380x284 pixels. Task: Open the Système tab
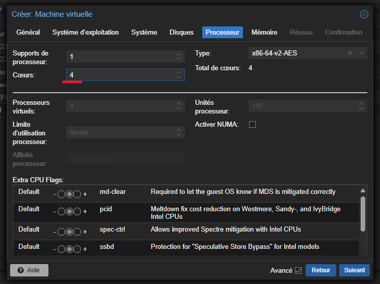click(144, 33)
